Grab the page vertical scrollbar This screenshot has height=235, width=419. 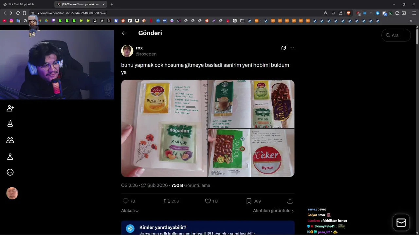point(417,37)
